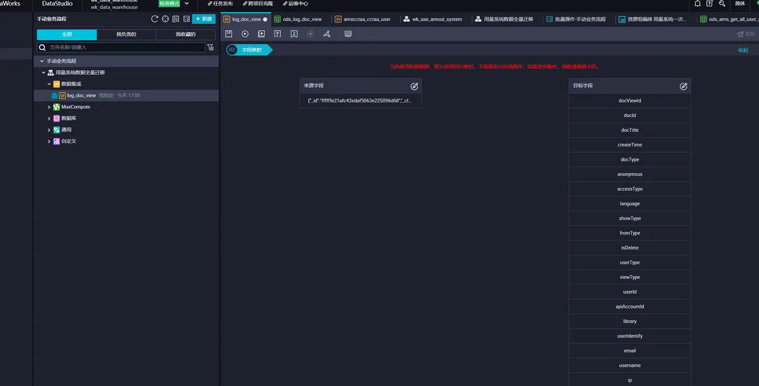Run the sync task with play icon

245,34
